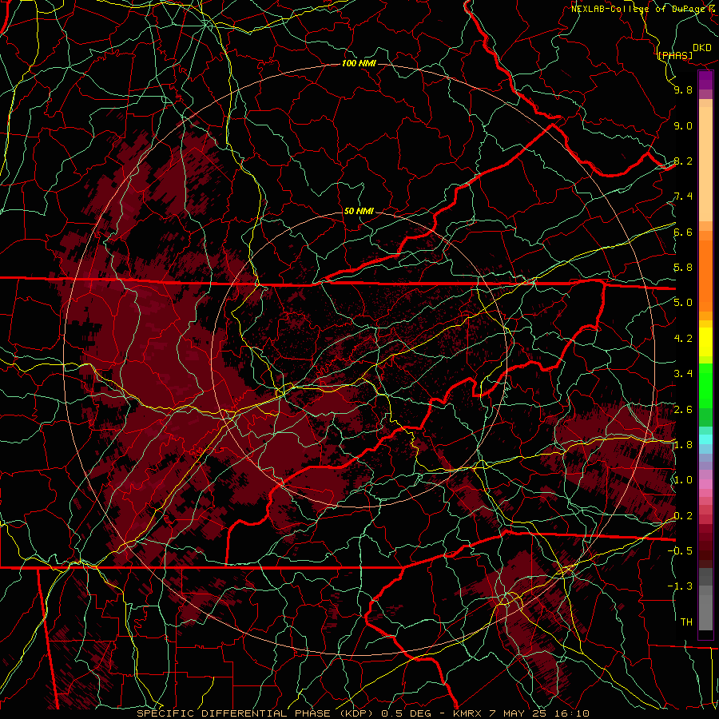This screenshot has width=719, height=719.
Task: Click the 1.8 scale value
Action: pyautogui.click(x=683, y=445)
